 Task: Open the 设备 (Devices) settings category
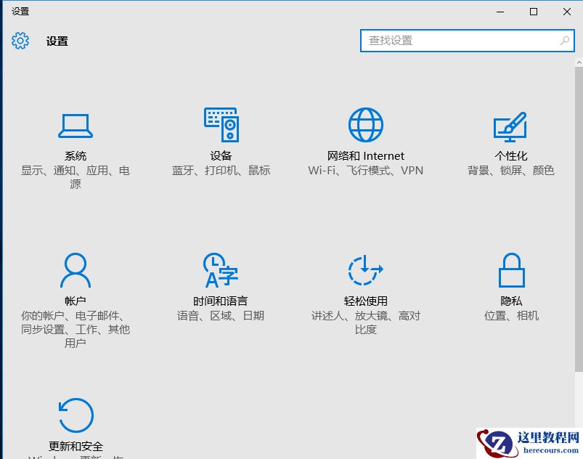click(x=221, y=138)
